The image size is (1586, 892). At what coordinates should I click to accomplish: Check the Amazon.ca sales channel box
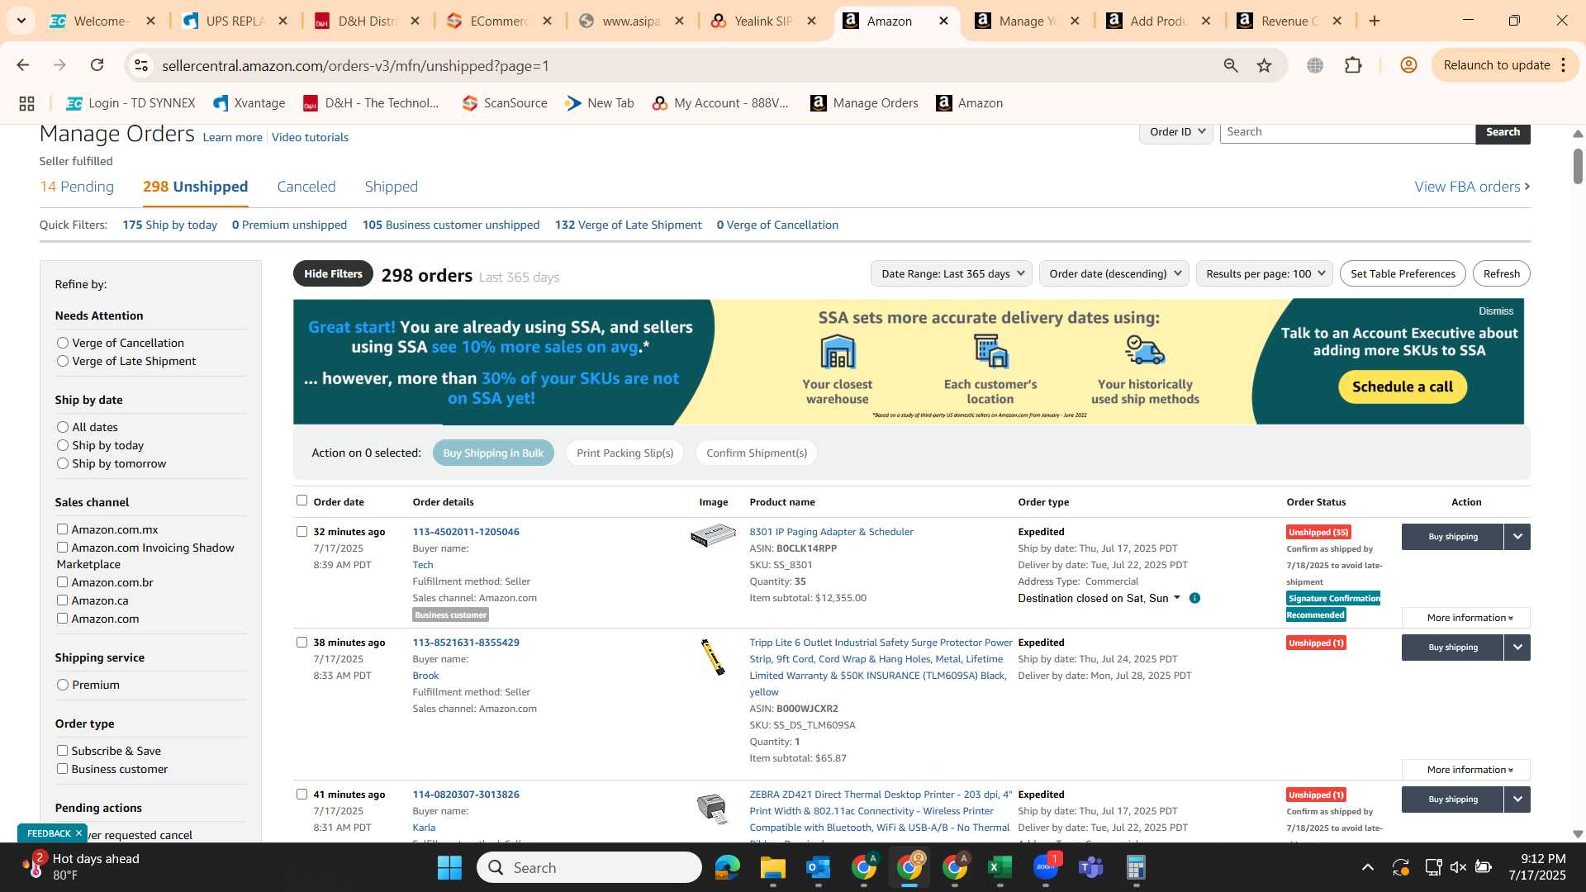[x=62, y=600]
